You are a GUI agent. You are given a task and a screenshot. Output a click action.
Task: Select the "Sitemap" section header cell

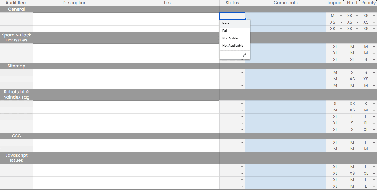point(16,66)
